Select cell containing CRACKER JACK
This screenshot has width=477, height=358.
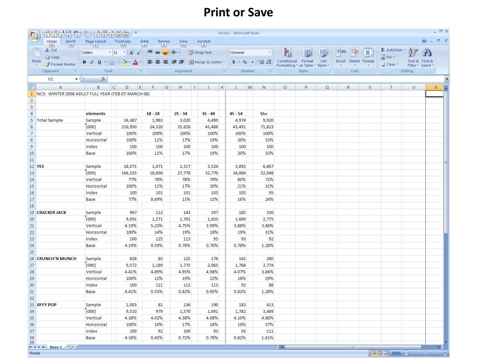(x=61, y=213)
